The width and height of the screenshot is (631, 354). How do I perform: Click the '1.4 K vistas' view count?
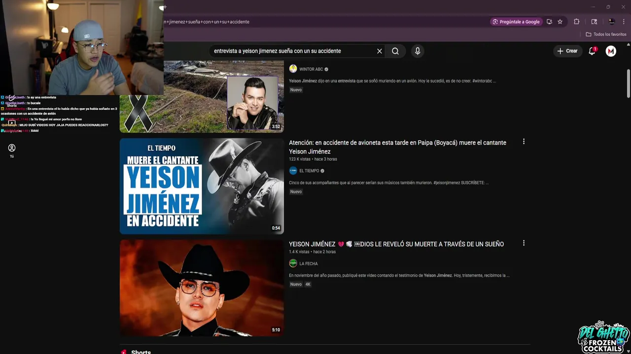[299, 252]
